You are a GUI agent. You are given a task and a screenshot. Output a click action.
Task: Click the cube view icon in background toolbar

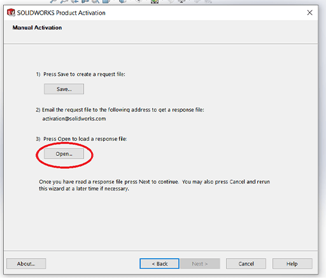click(122, 1)
